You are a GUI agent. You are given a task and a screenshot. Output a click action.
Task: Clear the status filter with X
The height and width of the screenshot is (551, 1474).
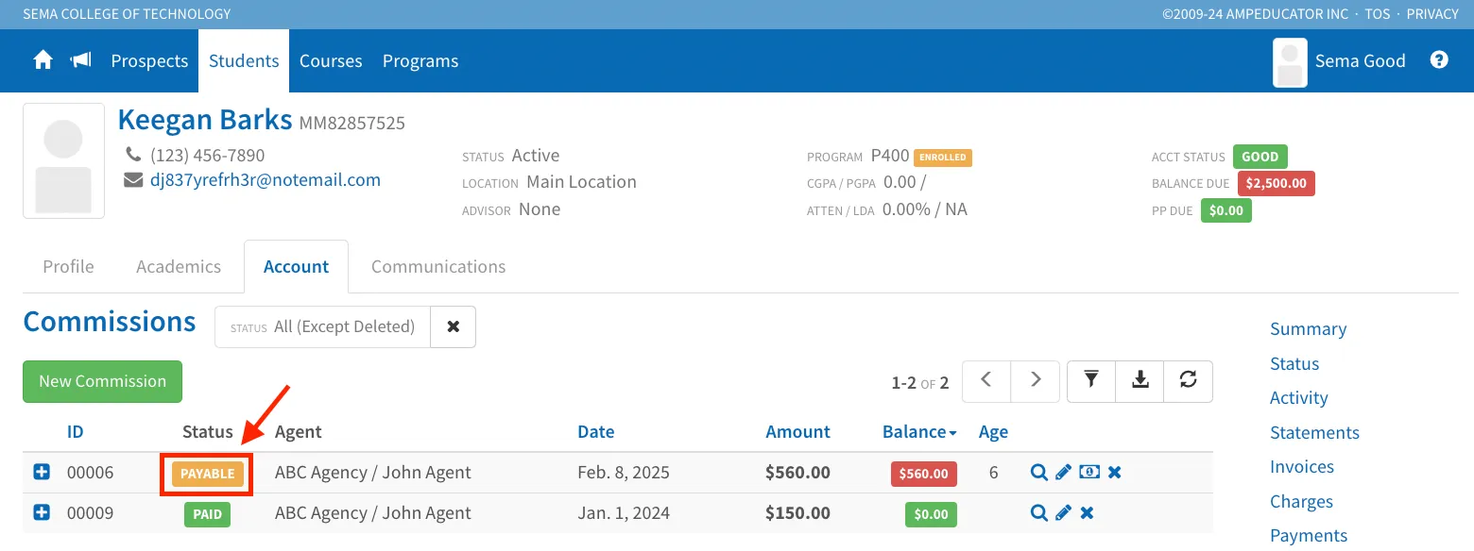(x=454, y=326)
